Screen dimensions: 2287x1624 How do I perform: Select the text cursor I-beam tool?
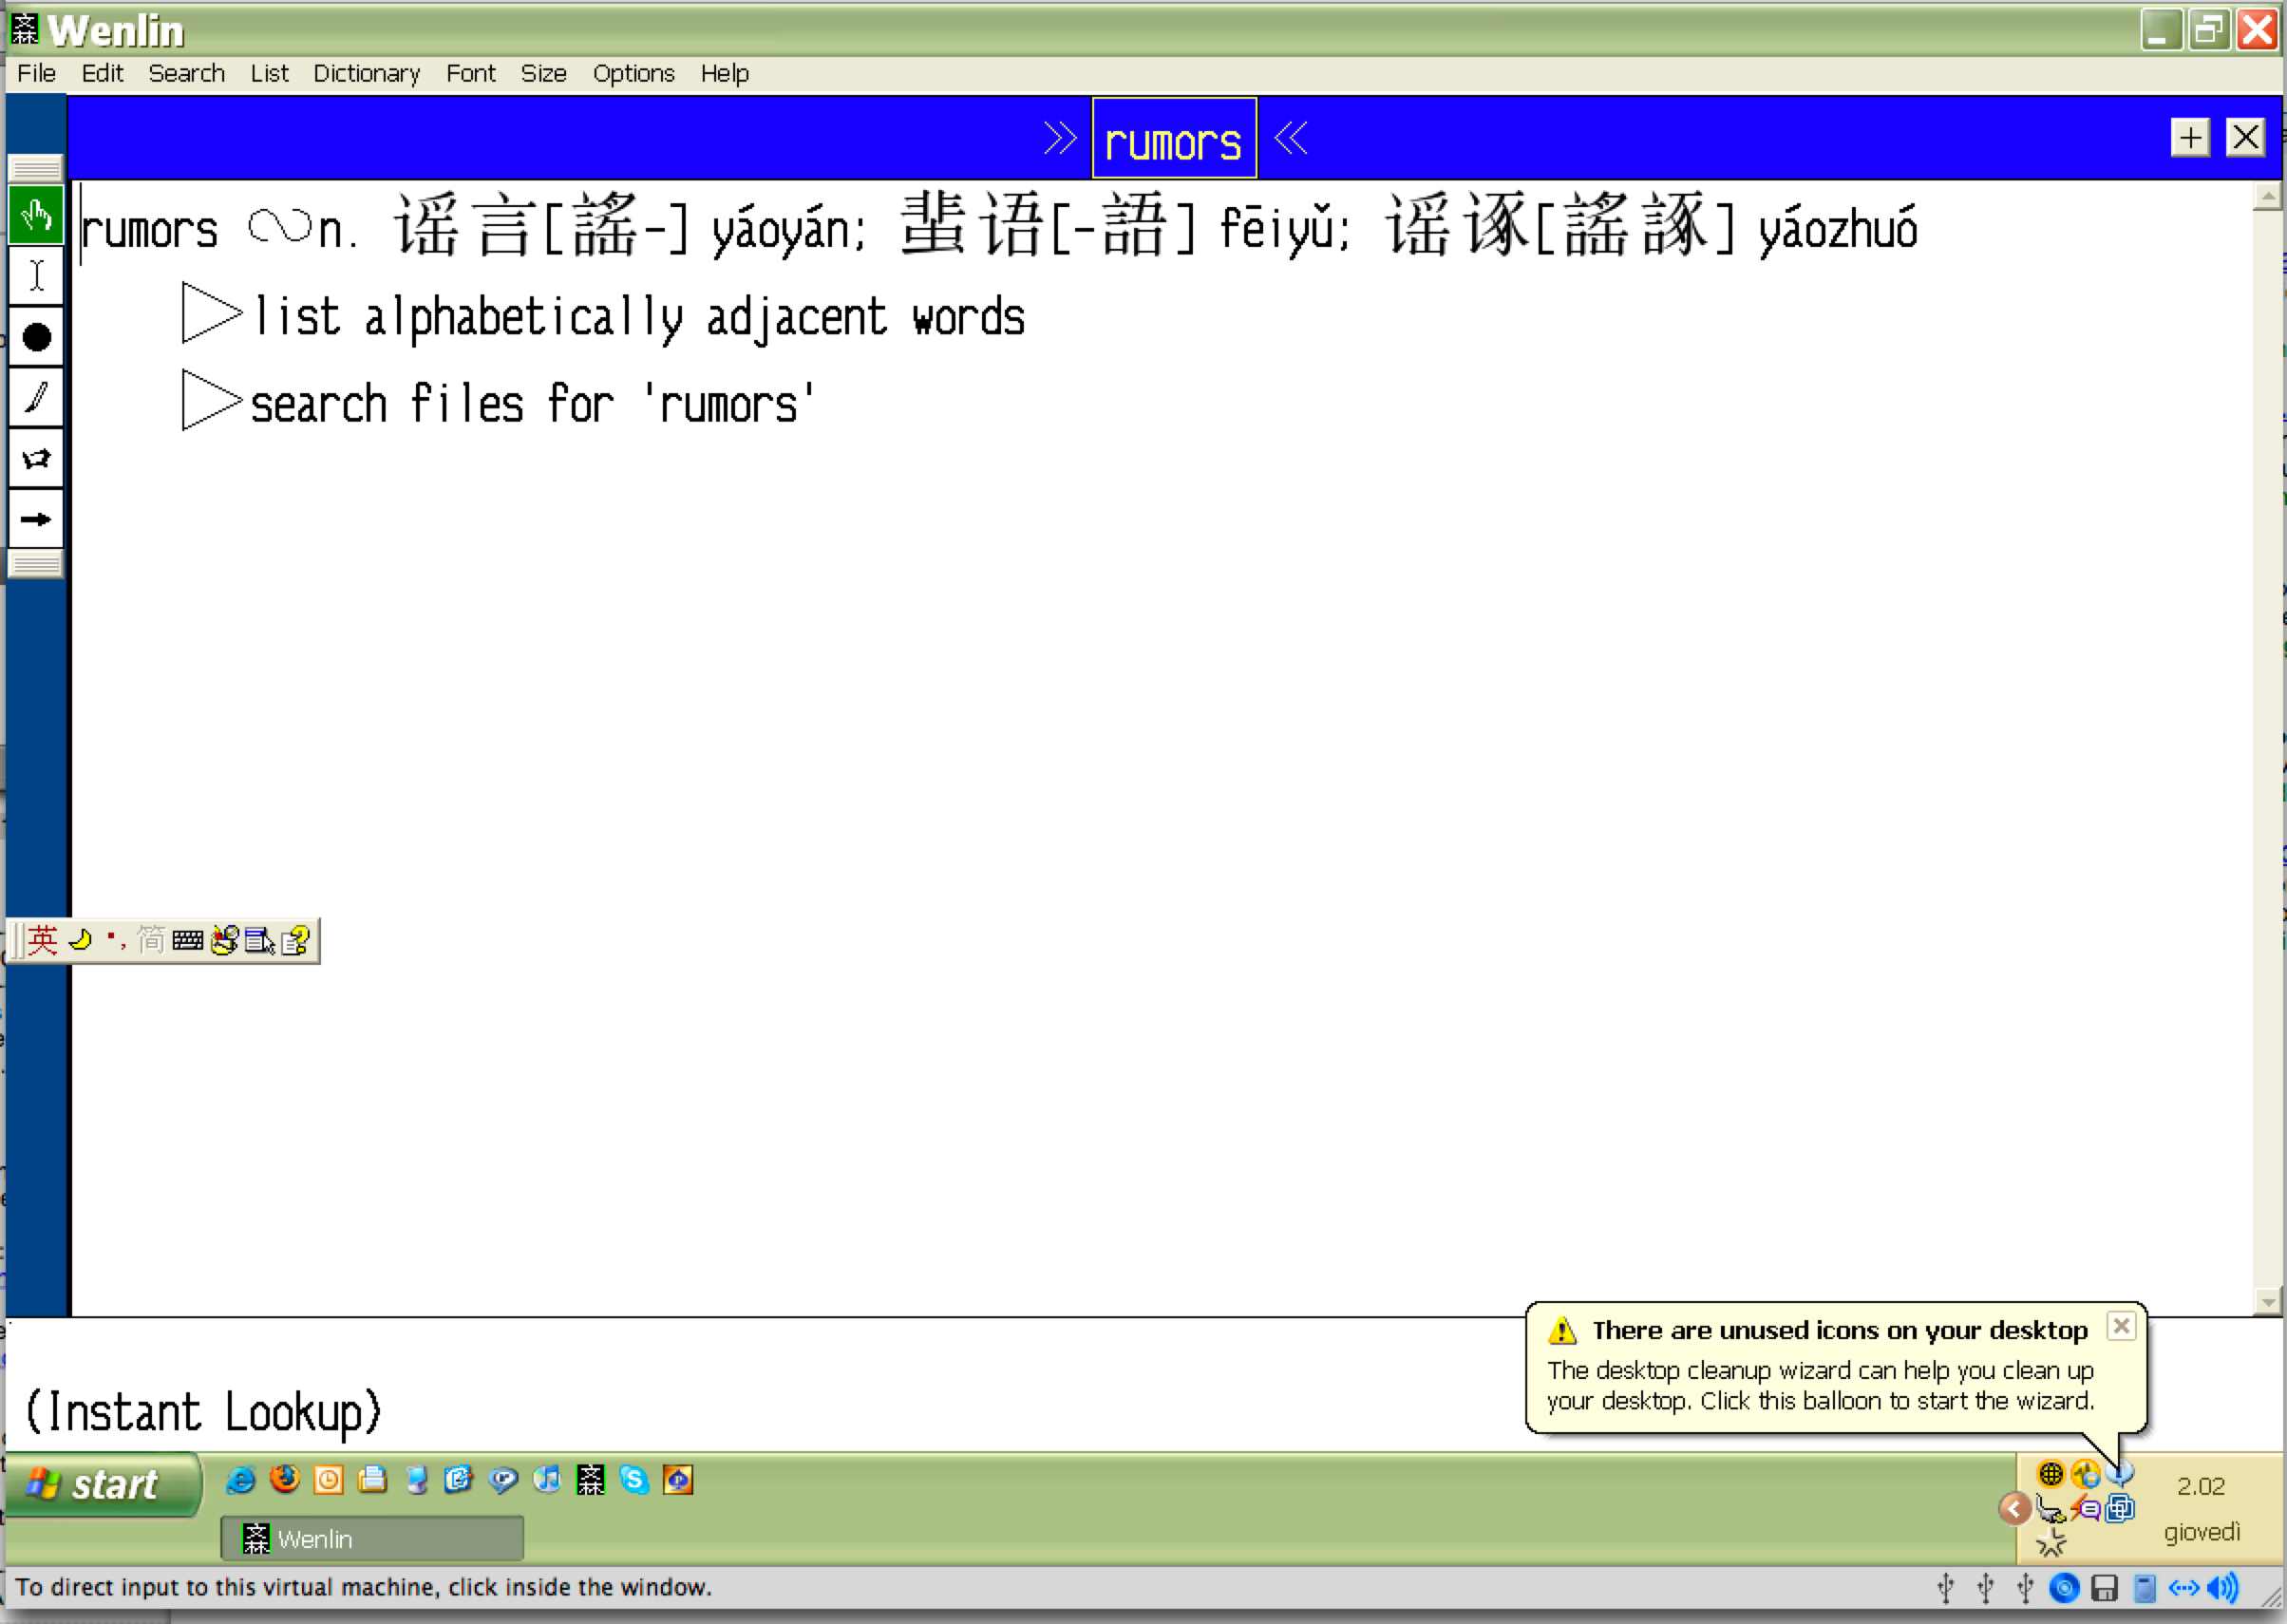[36, 275]
